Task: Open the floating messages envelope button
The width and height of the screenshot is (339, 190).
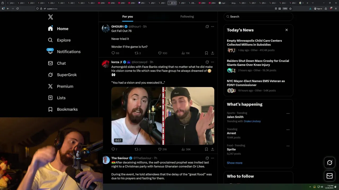Action: point(329,176)
